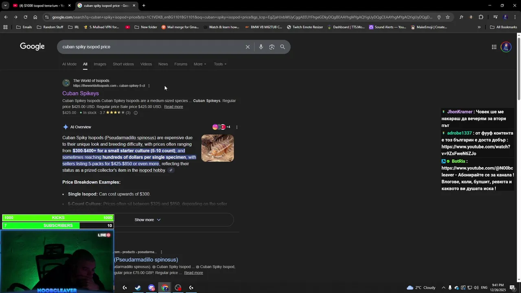This screenshot has height=293, width=521.
Task: Open the Tools dropdown
Action: (x=220, y=64)
